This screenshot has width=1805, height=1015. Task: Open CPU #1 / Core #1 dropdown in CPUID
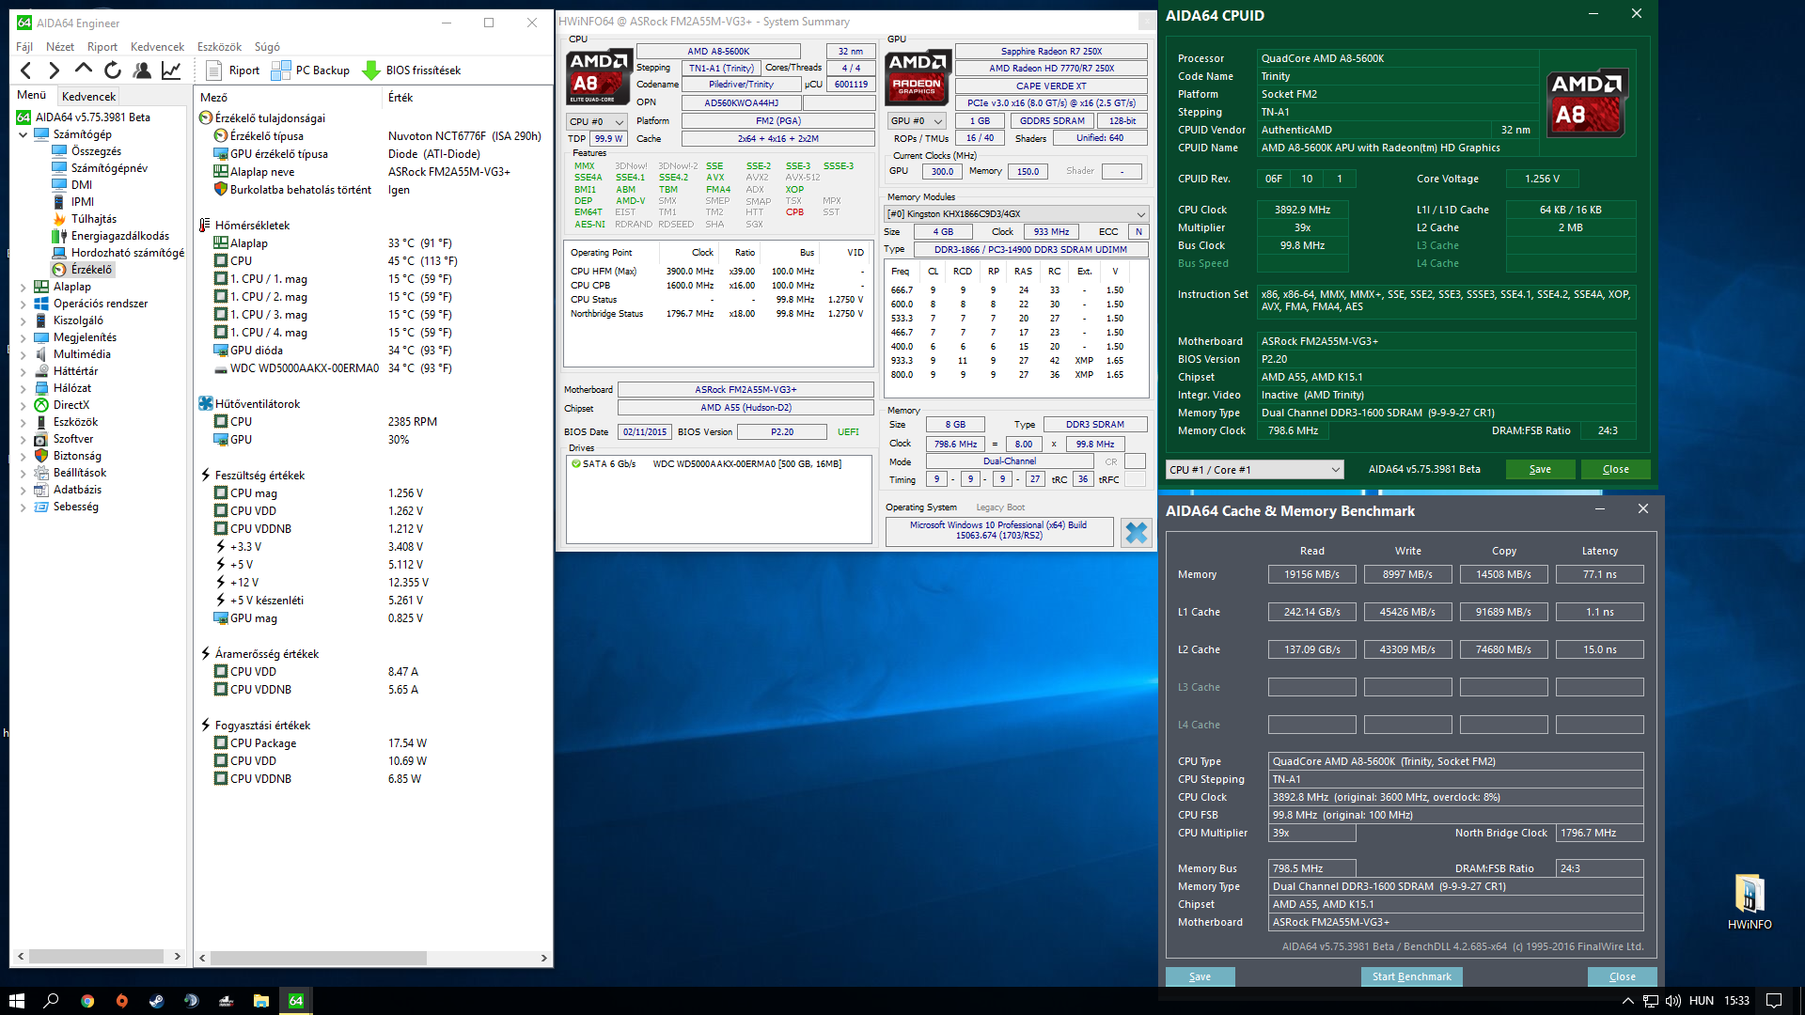tap(1254, 470)
